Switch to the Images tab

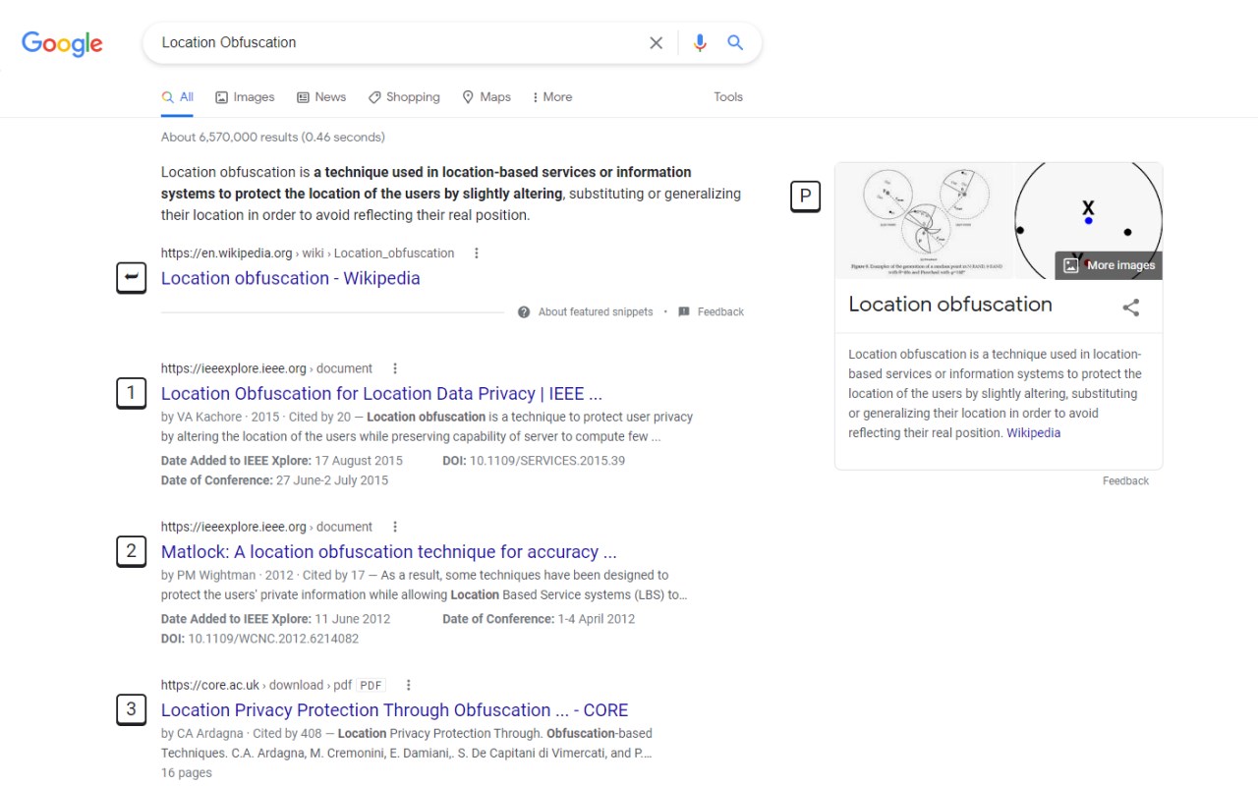tap(245, 97)
